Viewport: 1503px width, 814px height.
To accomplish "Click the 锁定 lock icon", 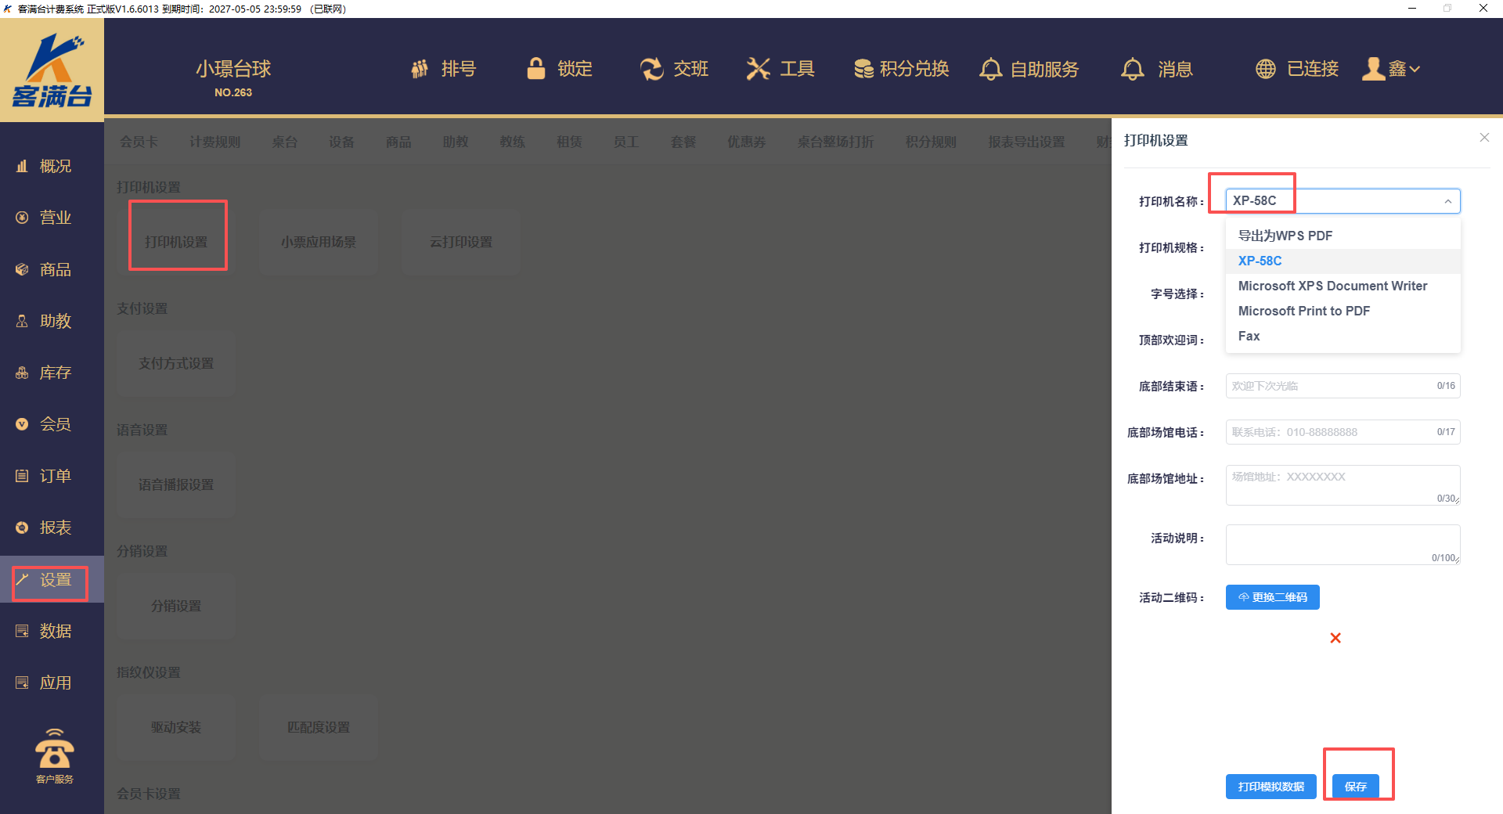I will coord(536,69).
